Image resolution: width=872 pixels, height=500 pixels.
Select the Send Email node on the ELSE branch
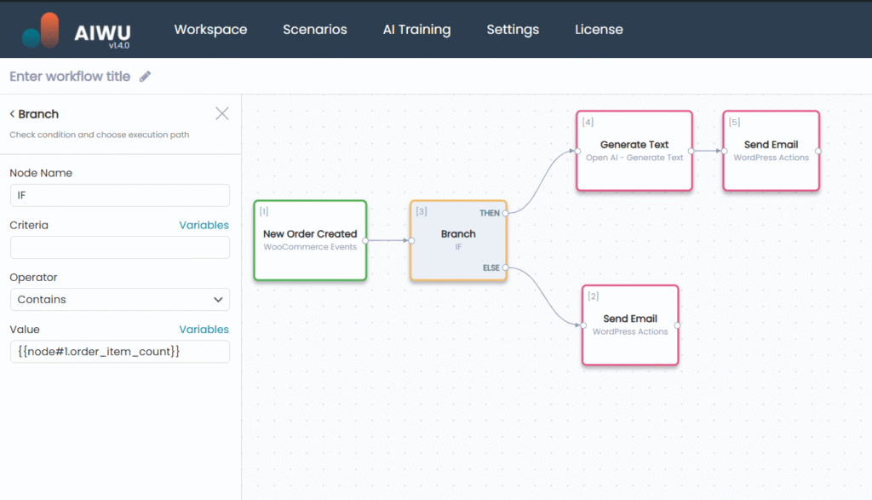630,325
